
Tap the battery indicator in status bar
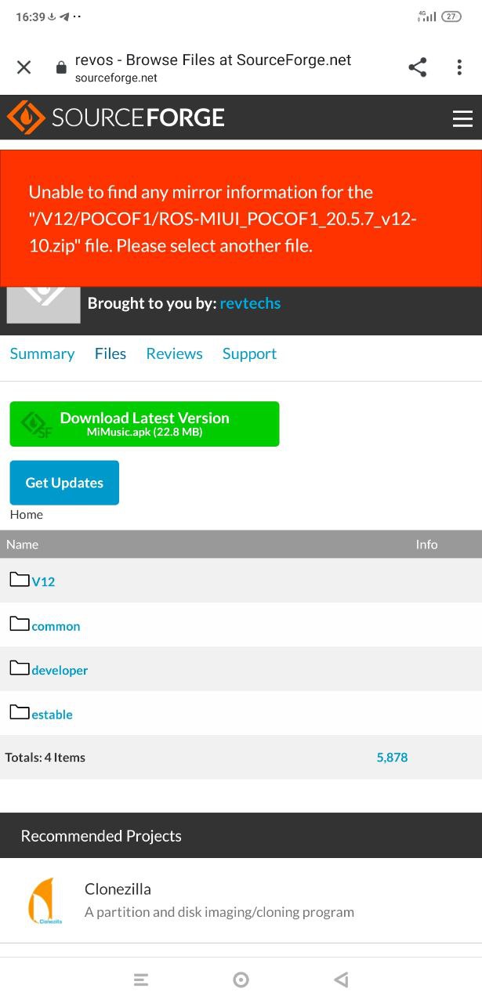click(451, 16)
